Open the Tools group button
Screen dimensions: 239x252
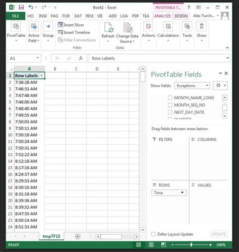point(187,32)
